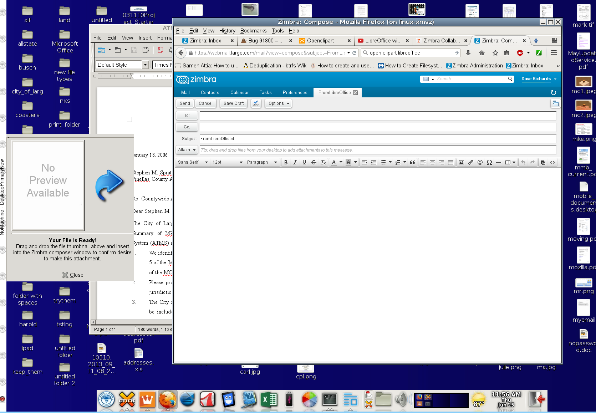Choose the font color swatch
The image size is (596, 413).
(334, 162)
